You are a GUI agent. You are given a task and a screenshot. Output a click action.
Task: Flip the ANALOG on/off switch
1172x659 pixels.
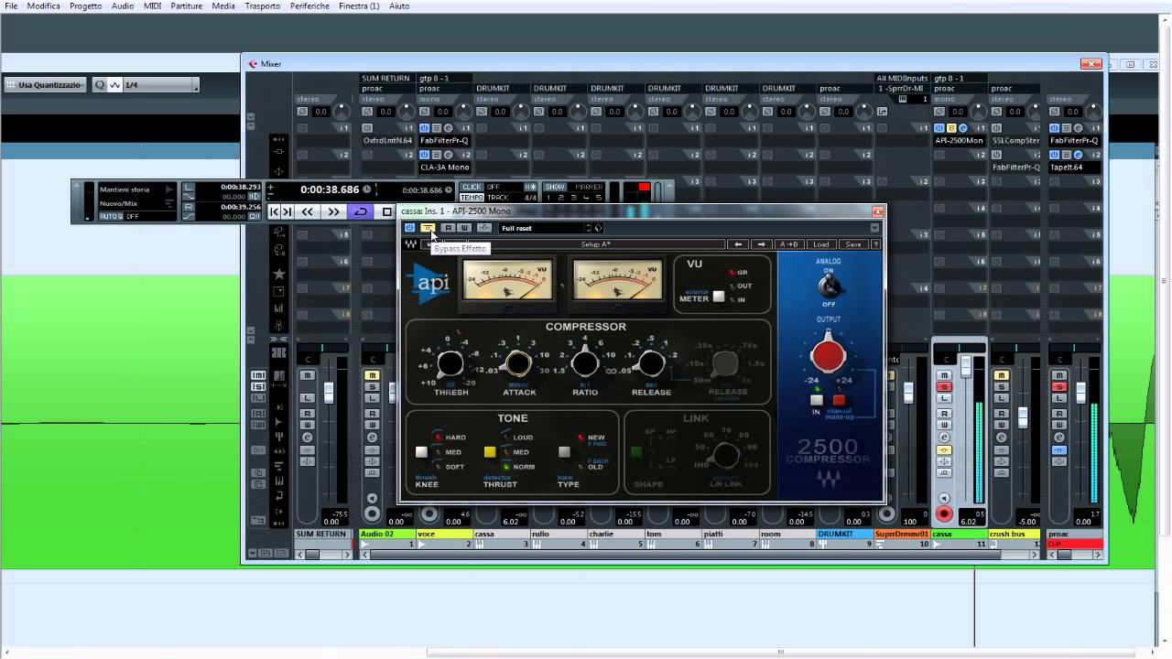pyautogui.click(x=828, y=286)
